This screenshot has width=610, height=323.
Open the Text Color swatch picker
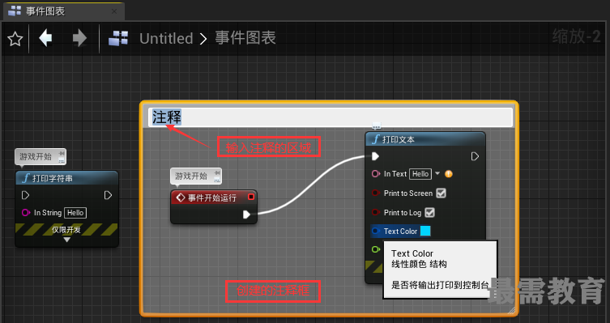point(425,232)
